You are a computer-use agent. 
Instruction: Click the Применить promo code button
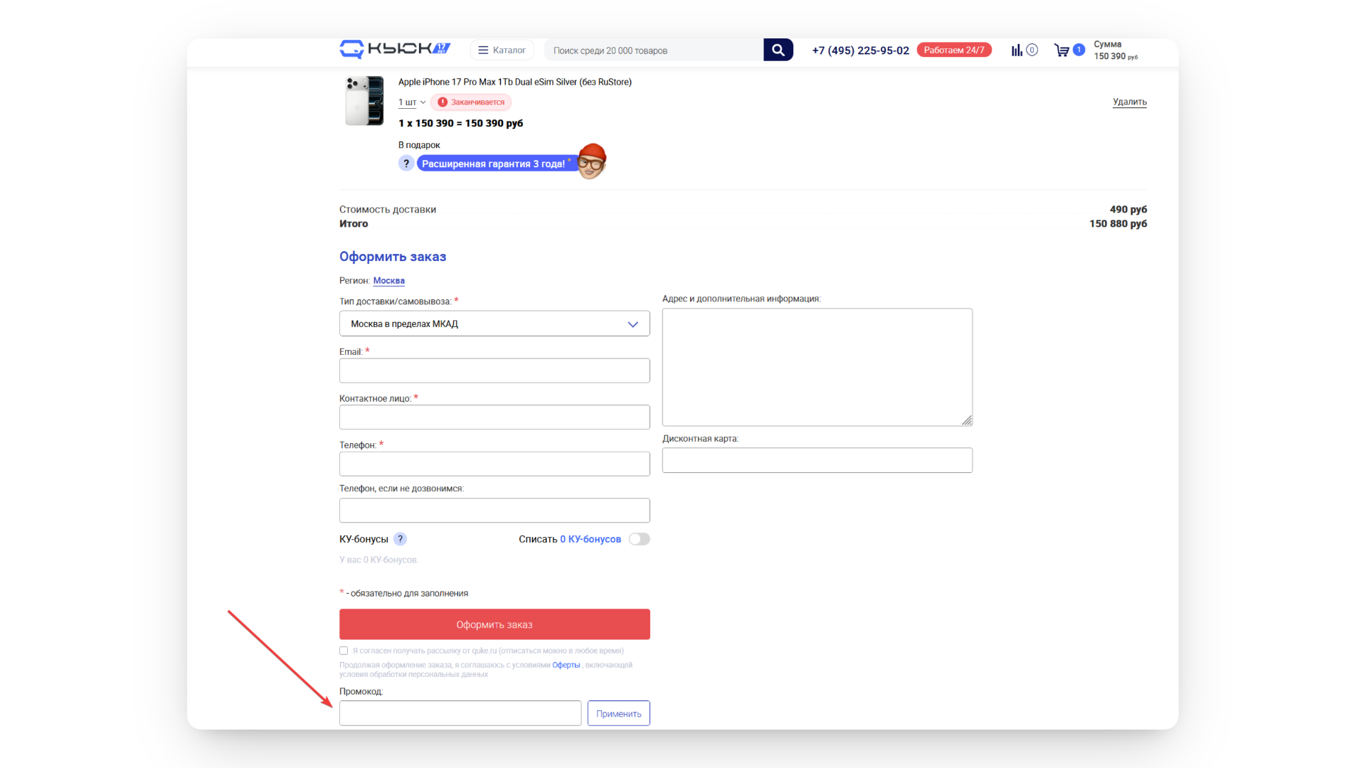pyautogui.click(x=619, y=713)
